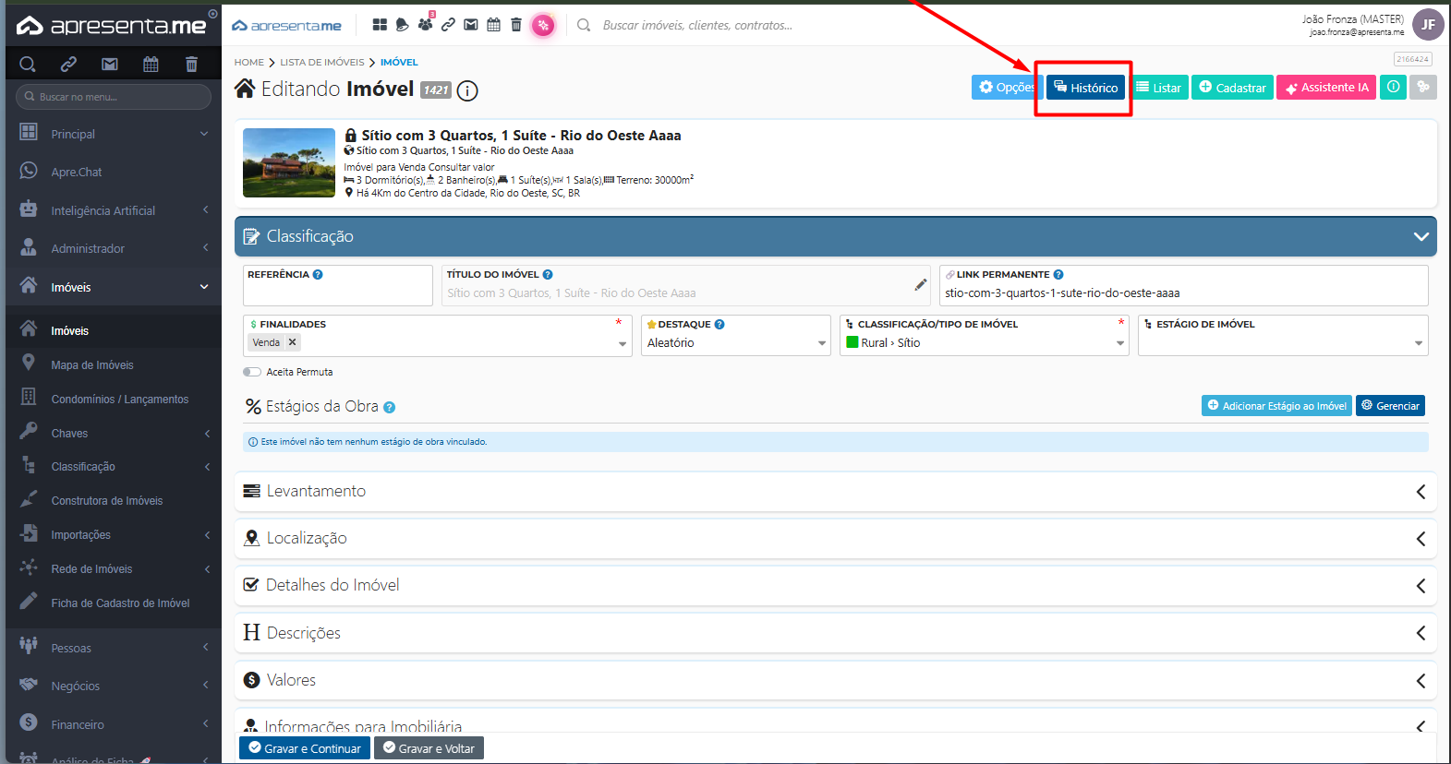Open the sidebar trash icon
The height and width of the screenshot is (764, 1451).
191,64
